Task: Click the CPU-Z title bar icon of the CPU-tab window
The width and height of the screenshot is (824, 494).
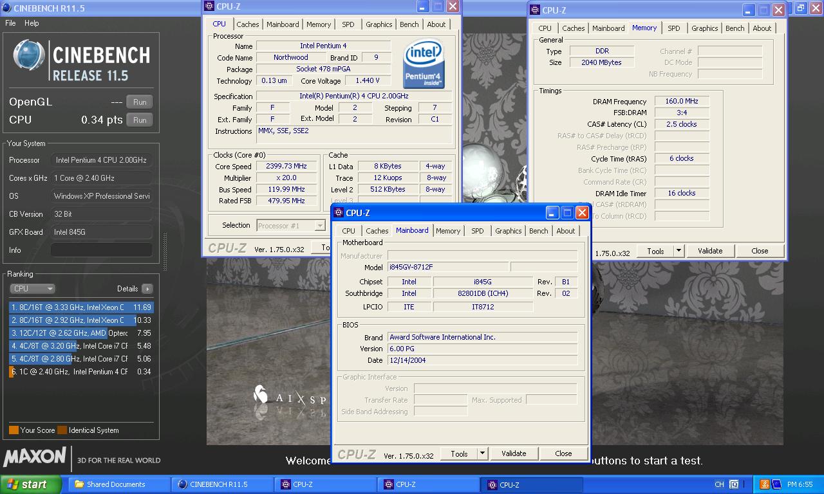Action: (209, 6)
